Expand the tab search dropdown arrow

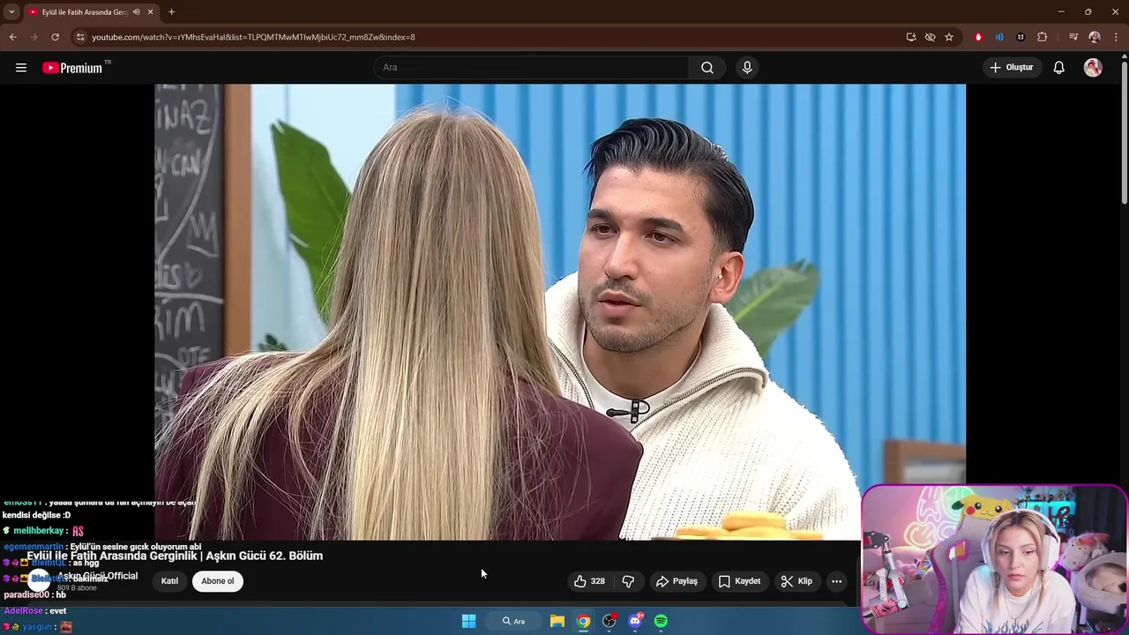click(11, 12)
